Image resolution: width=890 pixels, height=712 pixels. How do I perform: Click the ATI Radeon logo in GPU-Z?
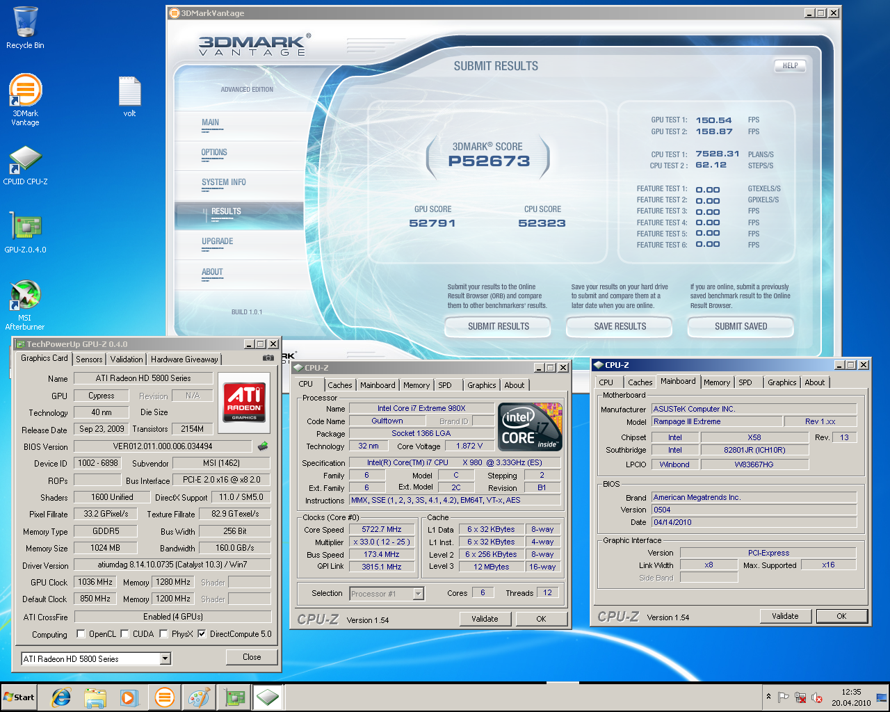click(x=244, y=401)
